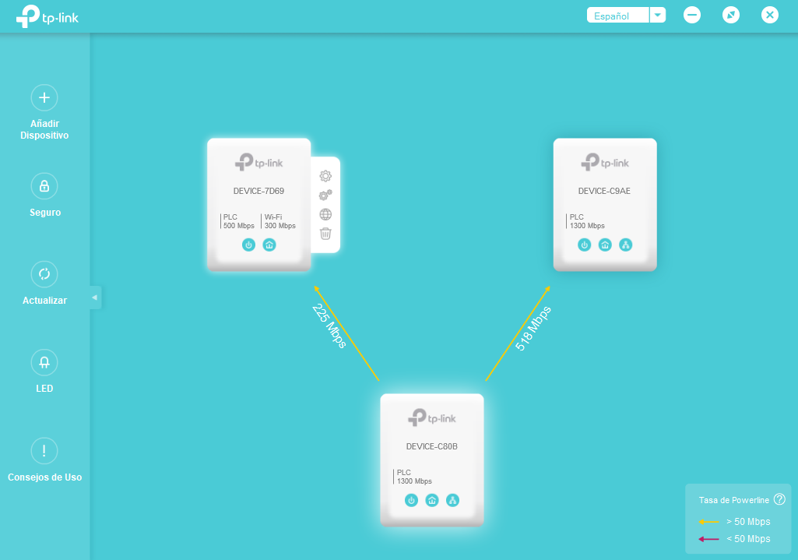798x560 pixels.
Task: Click PLC 1300 Mbps text on DEVICE-C9AE
Action: point(587,221)
